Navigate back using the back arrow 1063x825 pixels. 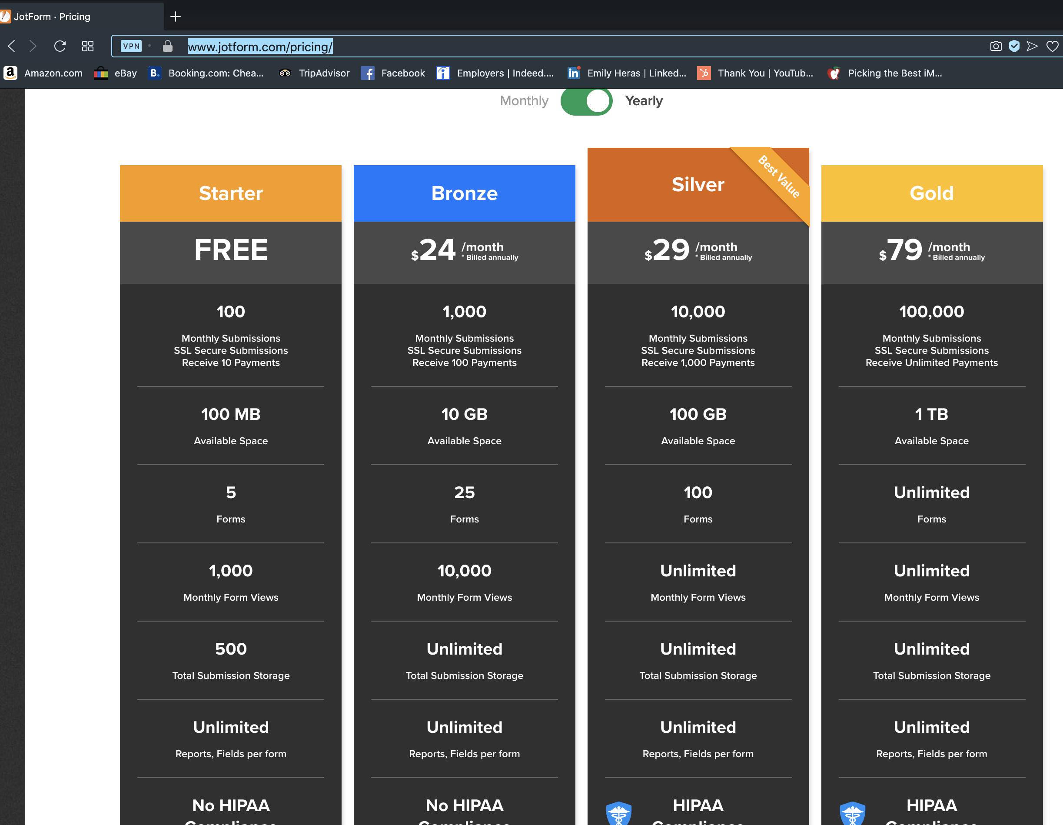pyautogui.click(x=12, y=46)
